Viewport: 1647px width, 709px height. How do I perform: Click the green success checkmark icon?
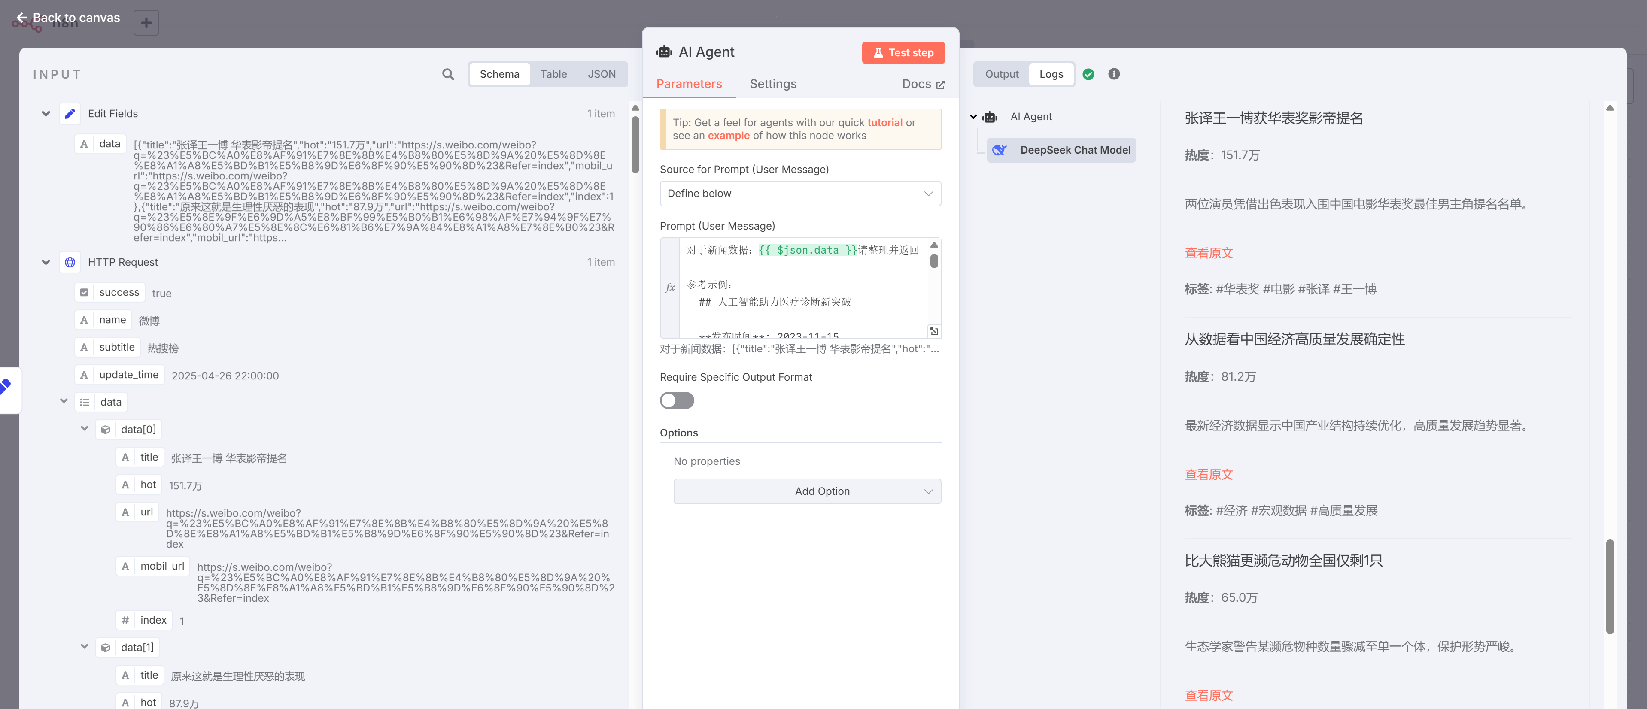coord(1088,74)
